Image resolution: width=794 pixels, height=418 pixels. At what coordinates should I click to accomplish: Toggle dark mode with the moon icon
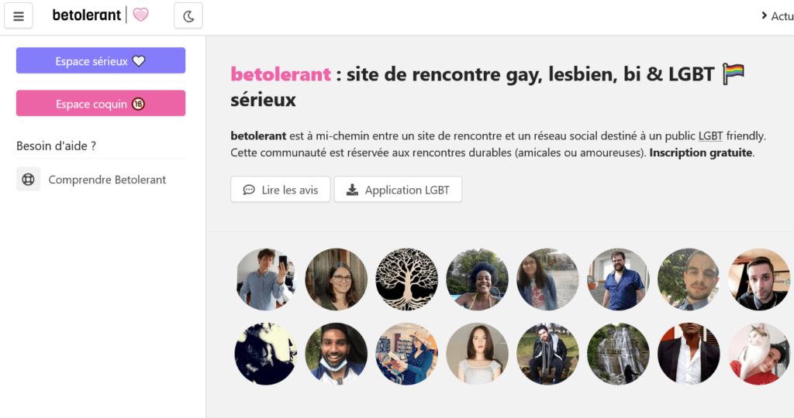point(188,15)
